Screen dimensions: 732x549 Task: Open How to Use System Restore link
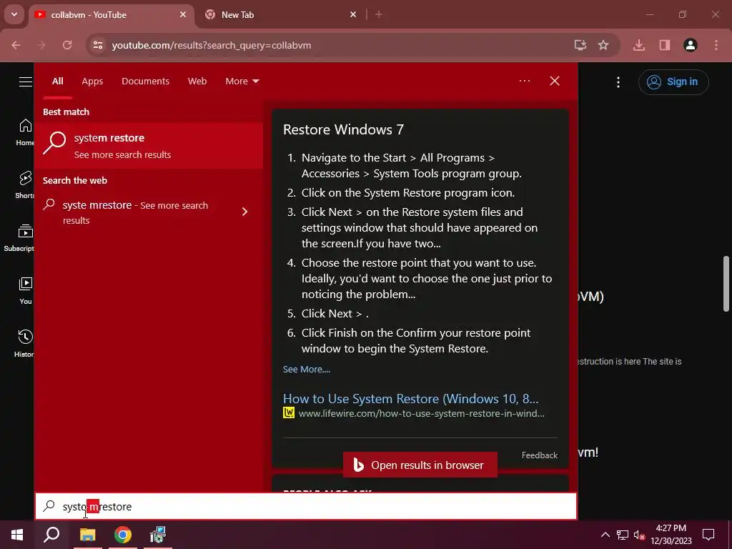(411, 399)
